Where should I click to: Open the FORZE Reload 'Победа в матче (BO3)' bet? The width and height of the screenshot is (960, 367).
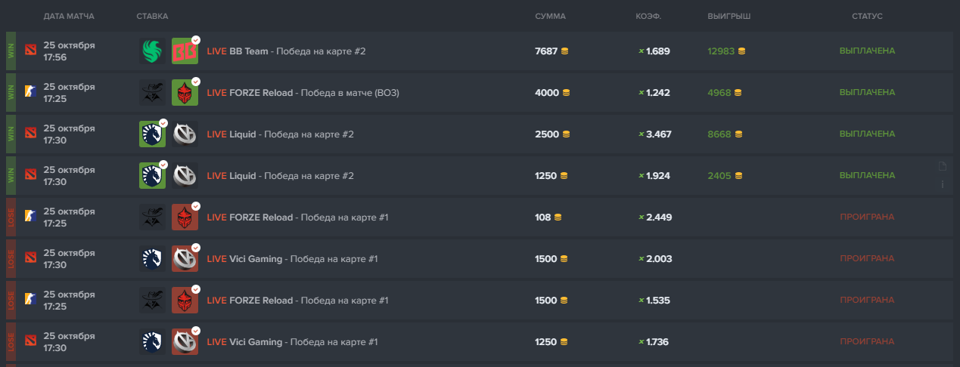[x=303, y=93]
